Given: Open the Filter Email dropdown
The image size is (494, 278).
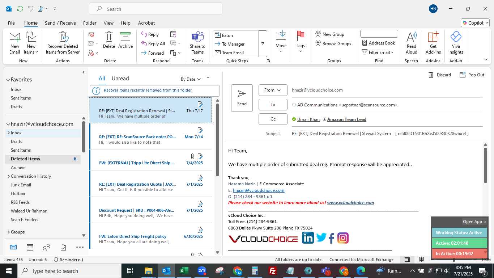Looking at the screenshot, I should 378,52.
